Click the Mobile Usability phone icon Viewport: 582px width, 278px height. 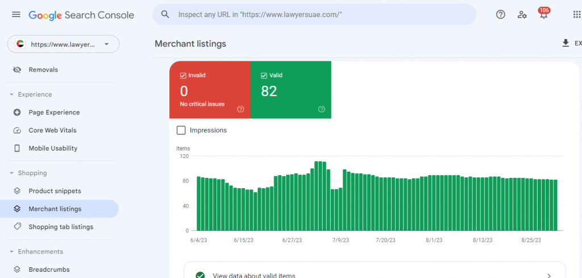coord(17,148)
